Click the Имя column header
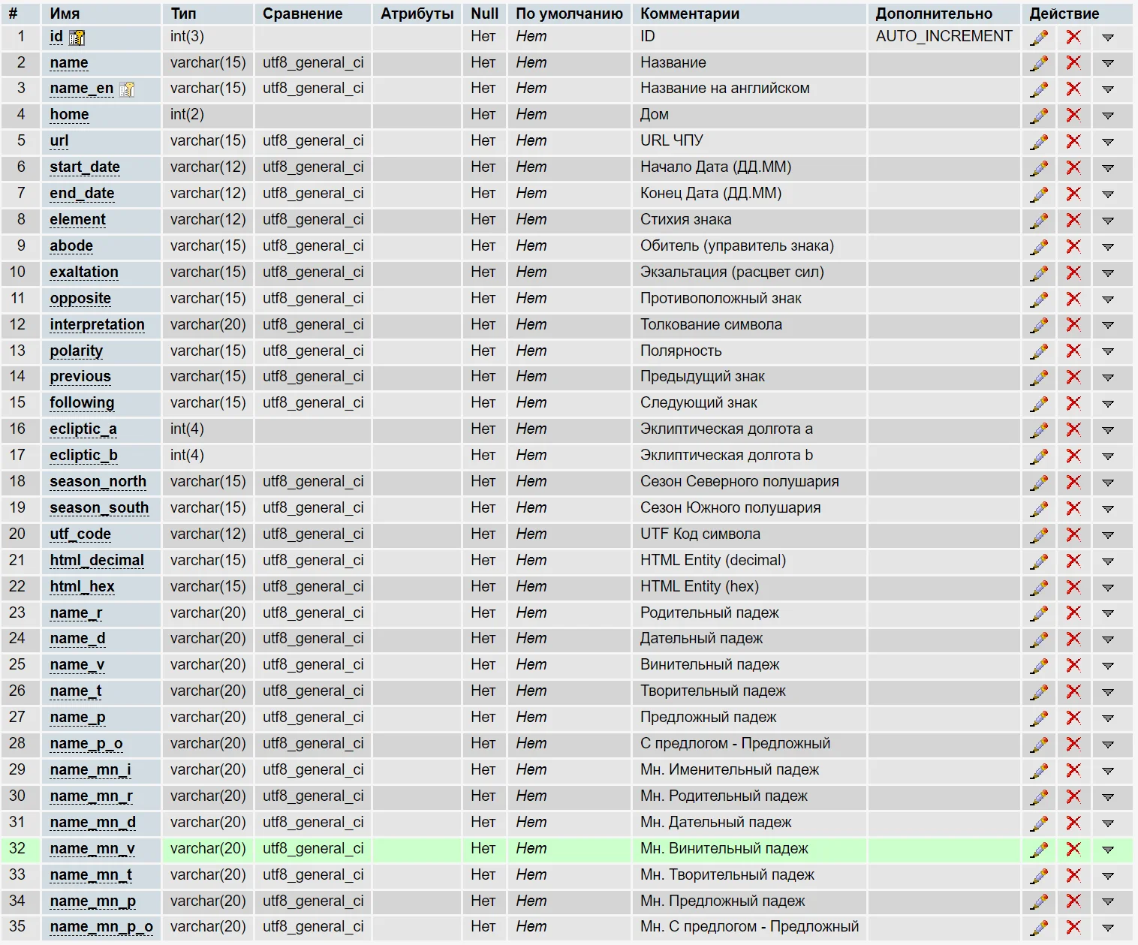Viewport: 1138px width, 945px height. tap(65, 14)
